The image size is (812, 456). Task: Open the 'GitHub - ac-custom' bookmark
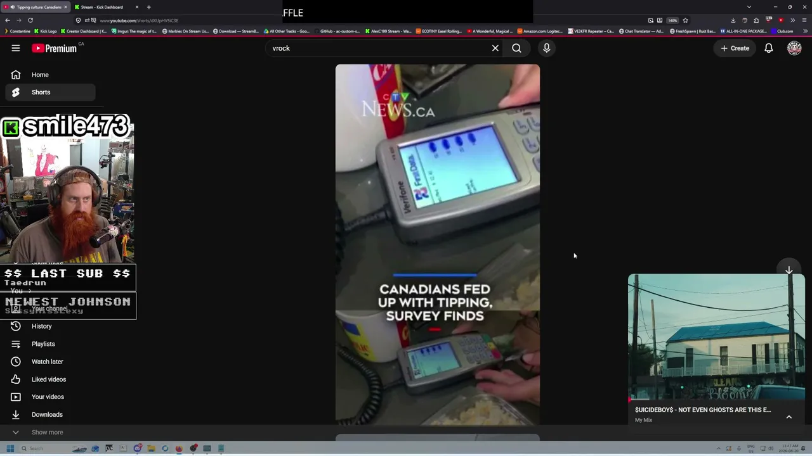pos(336,31)
